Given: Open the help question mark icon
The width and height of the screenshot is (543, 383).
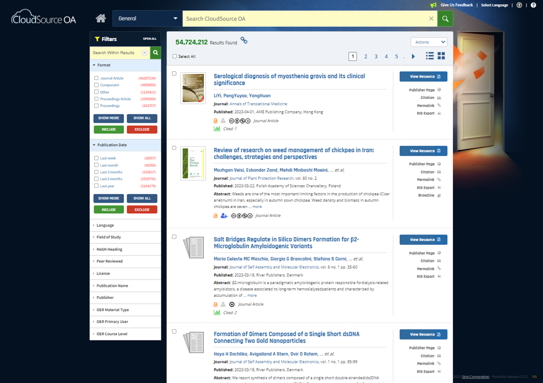Looking at the screenshot, I should tap(533, 5).
